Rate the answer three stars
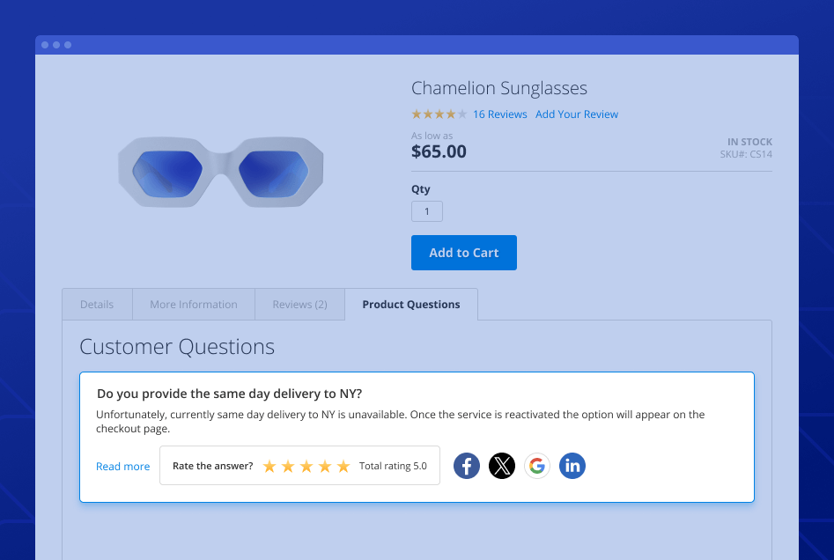The width and height of the screenshot is (834, 560). coord(306,466)
